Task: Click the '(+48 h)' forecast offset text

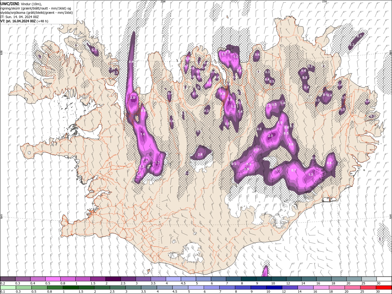Action: (42, 21)
